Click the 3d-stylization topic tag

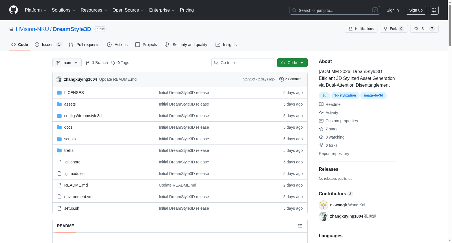pos(345,96)
